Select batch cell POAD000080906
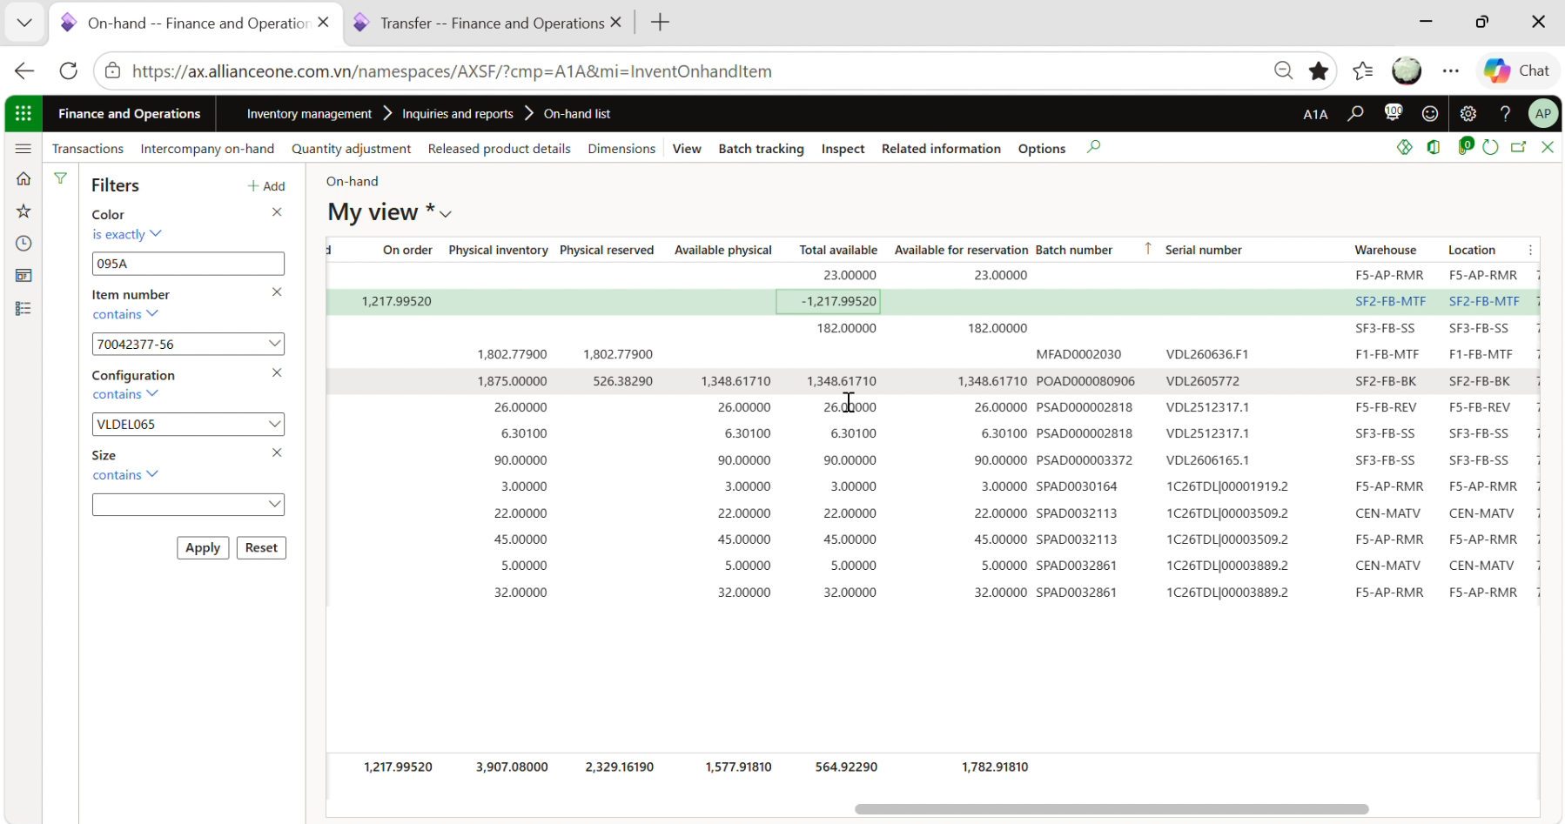 [x=1085, y=381]
